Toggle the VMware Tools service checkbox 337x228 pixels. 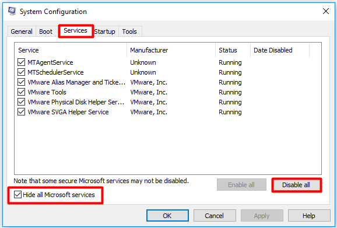pyautogui.click(x=21, y=92)
